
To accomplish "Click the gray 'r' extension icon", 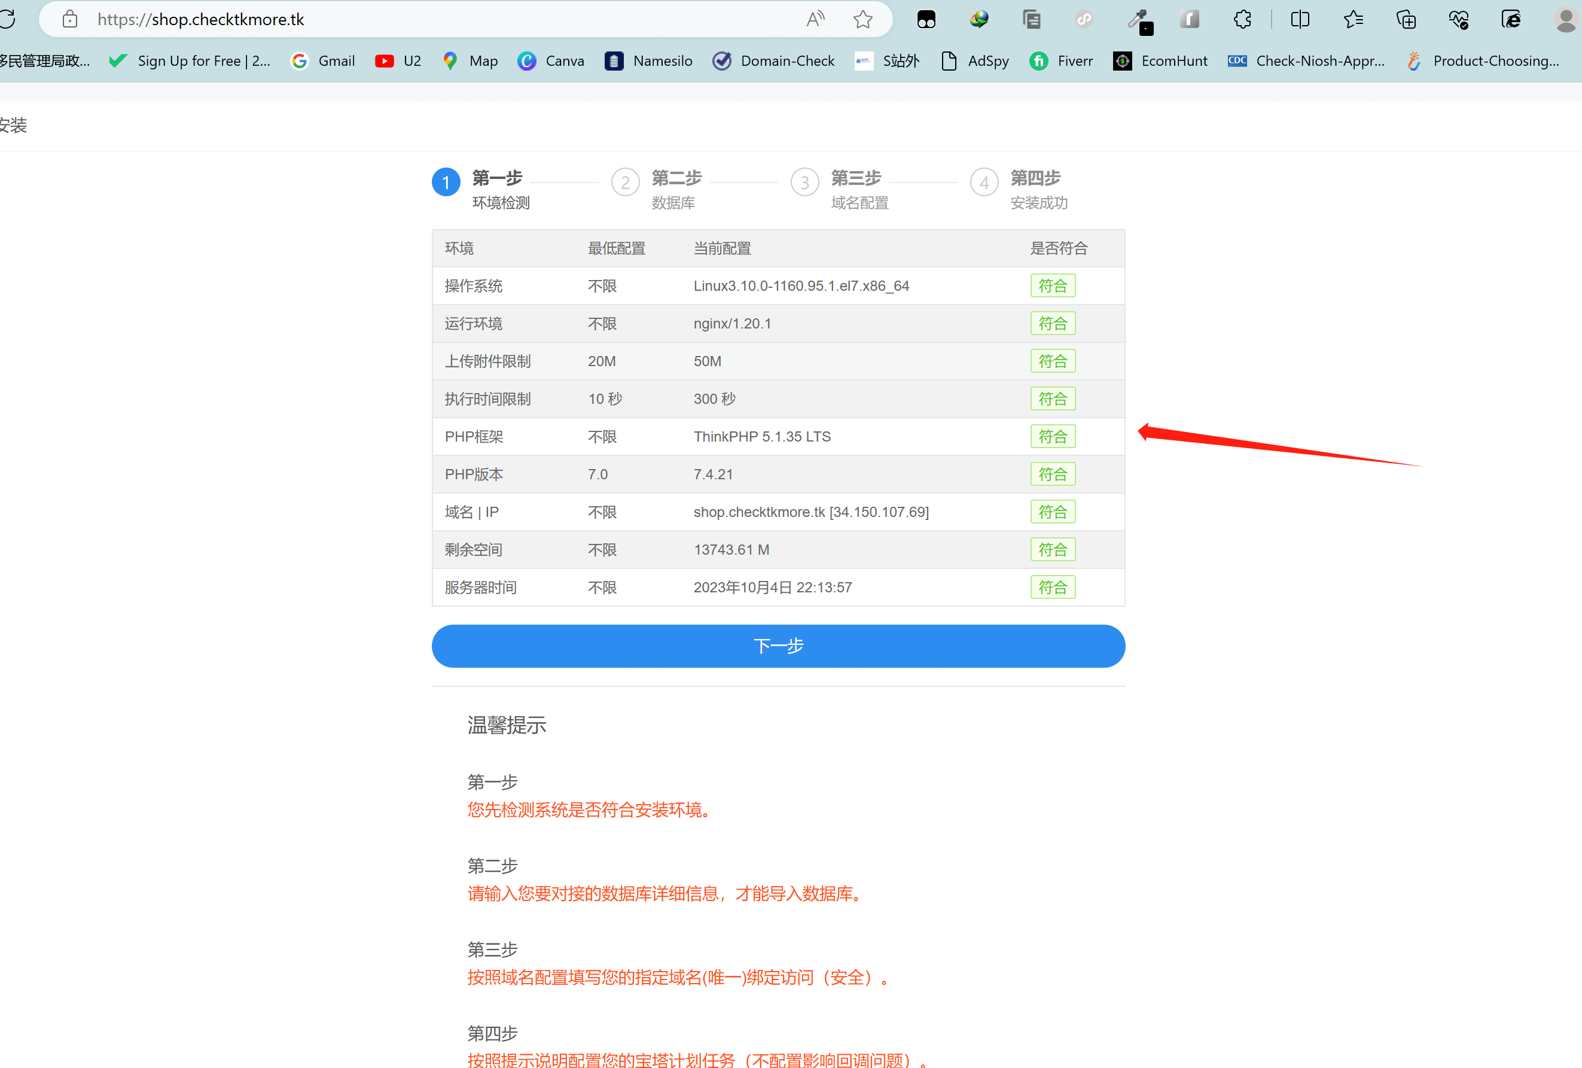I will [x=1189, y=19].
